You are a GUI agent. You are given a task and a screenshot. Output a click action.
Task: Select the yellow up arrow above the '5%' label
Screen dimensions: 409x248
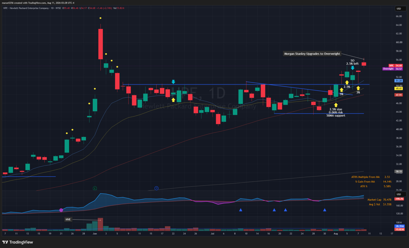(x=341, y=90)
